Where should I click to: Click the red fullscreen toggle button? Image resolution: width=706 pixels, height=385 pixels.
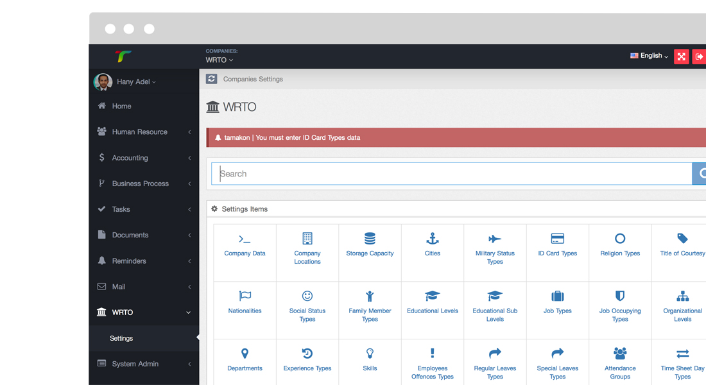tap(681, 56)
